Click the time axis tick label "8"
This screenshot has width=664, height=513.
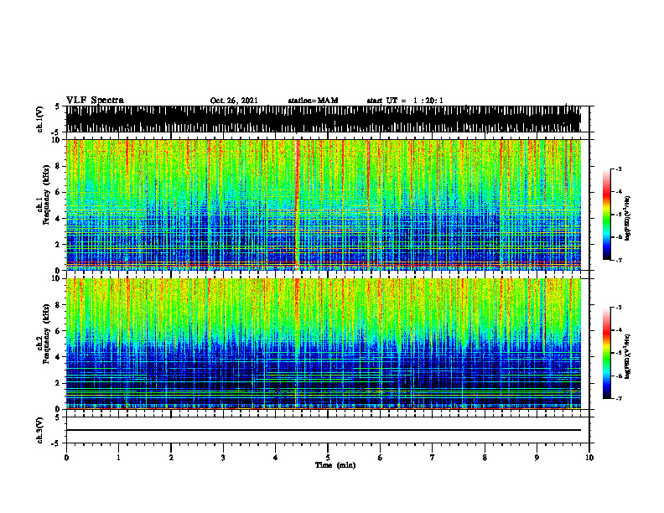click(485, 458)
